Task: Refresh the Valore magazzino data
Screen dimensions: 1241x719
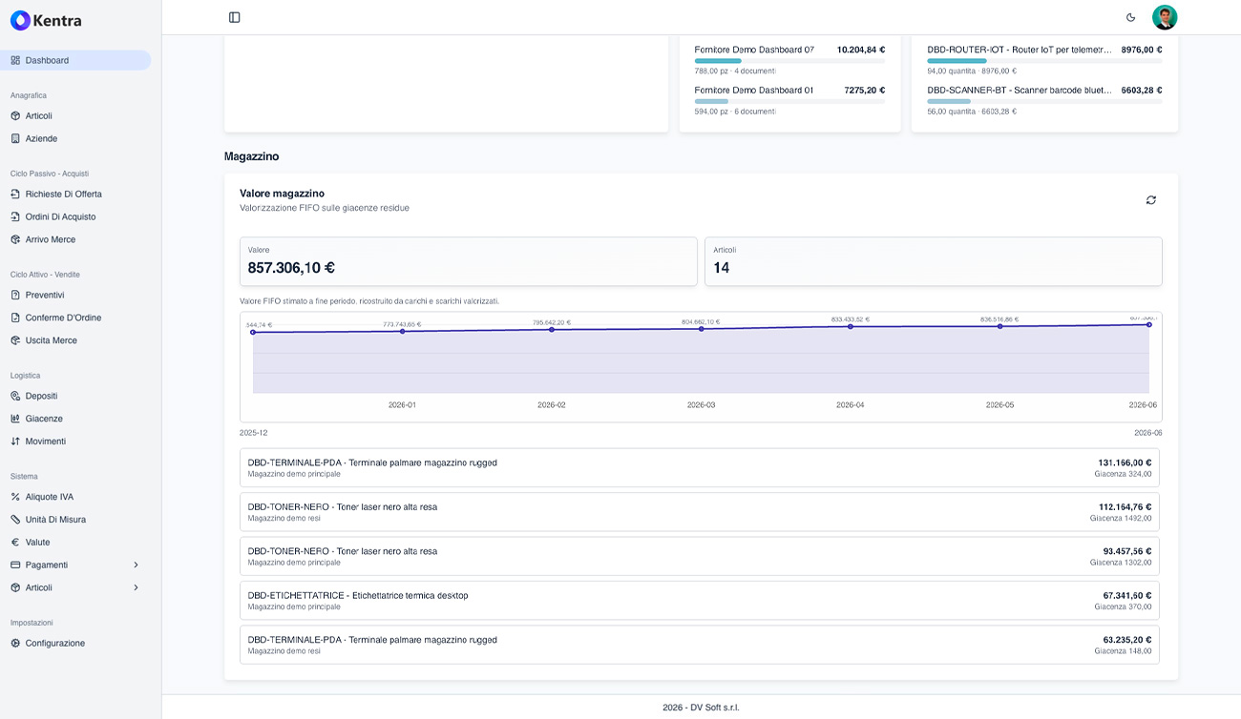Action: click(x=1151, y=200)
